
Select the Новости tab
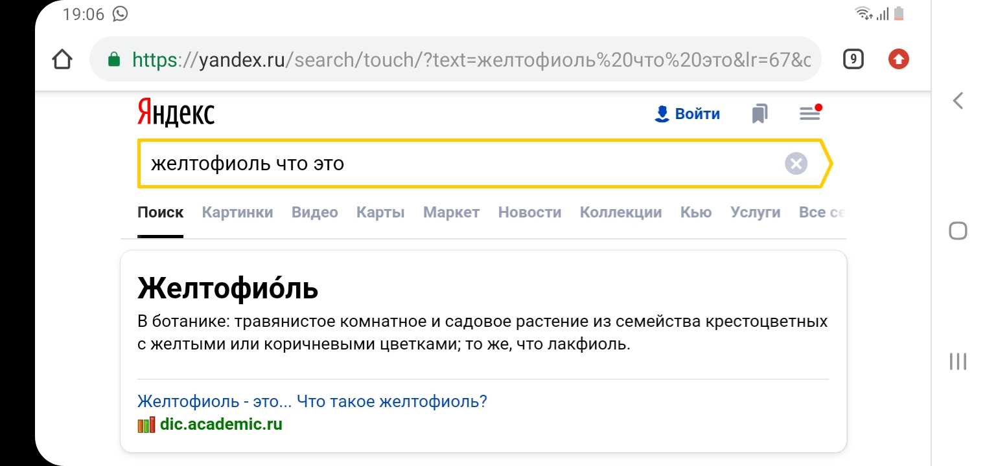529,212
